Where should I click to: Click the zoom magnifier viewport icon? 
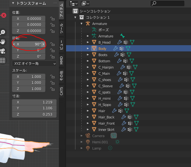(2, 32)
